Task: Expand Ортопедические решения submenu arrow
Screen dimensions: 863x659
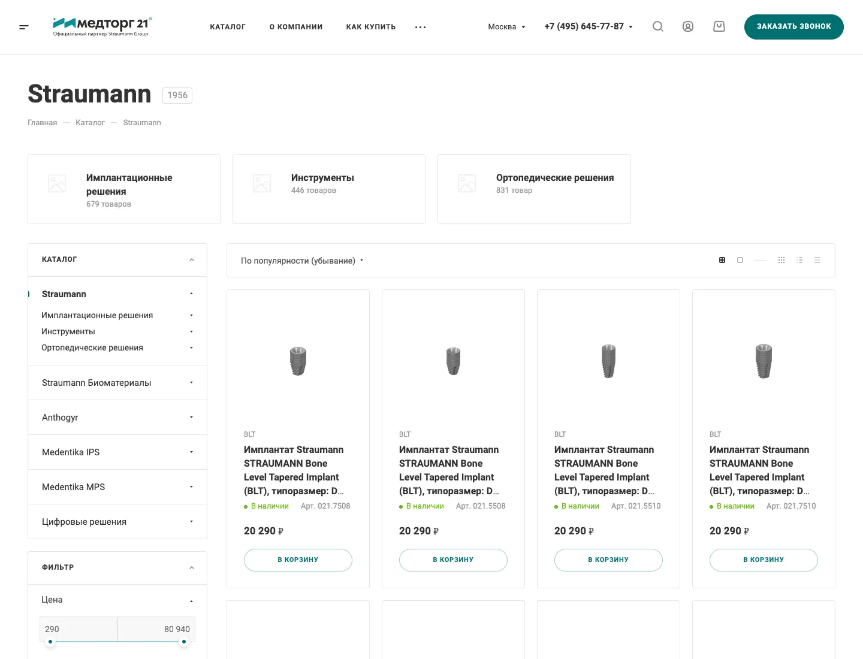Action: 191,347
